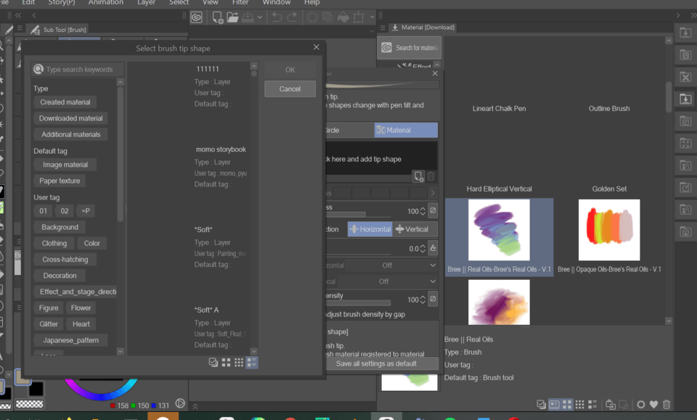Filter by Cross-hatching user tag
Viewport: 697px width, 420px height.
[65, 259]
